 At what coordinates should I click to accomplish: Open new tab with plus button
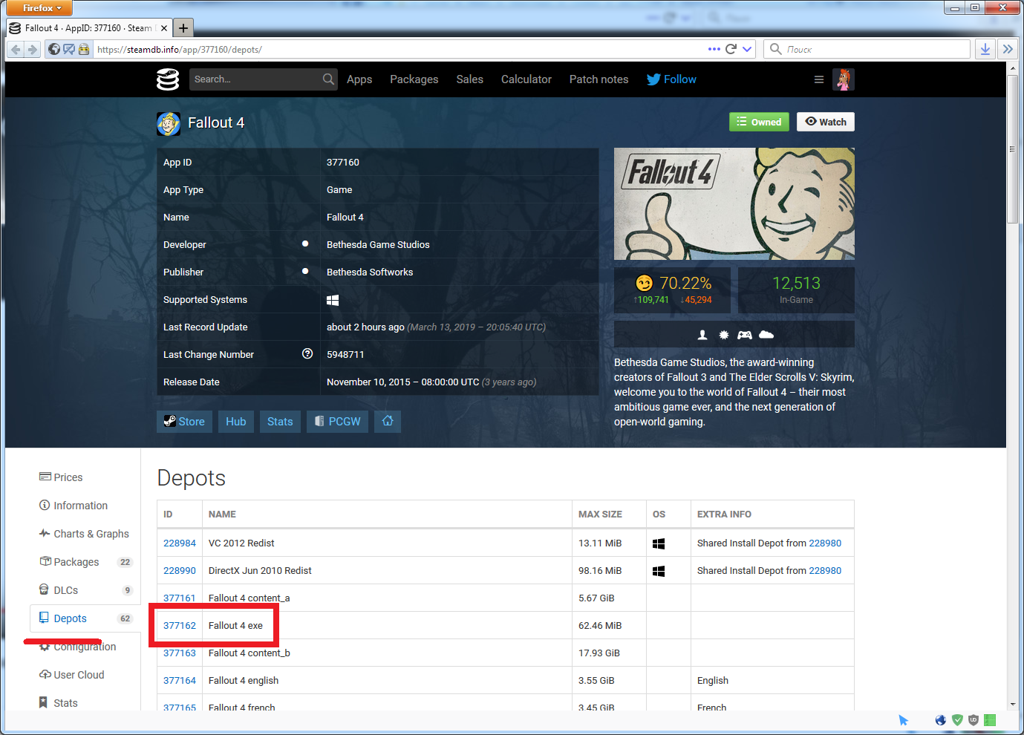click(x=183, y=28)
